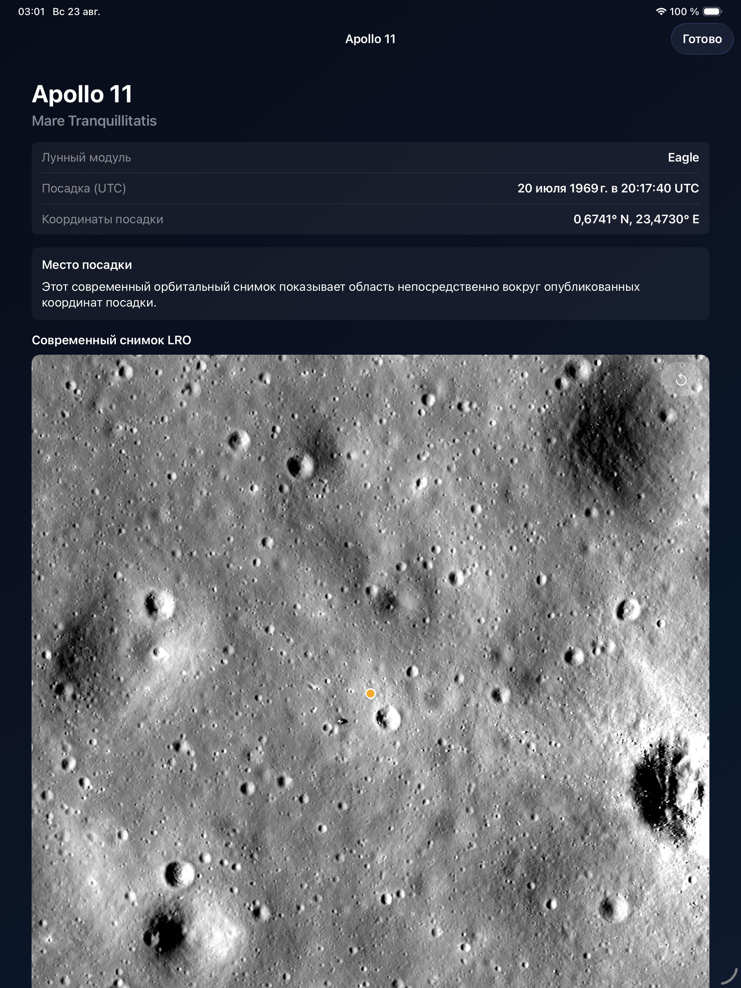This screenshot has width=741, height=988.
Task: Tap the Готово done button
Action: coord(702,39)
